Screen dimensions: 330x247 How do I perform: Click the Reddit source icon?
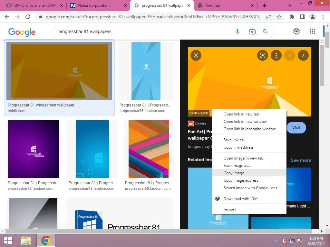tap(191, 123)
